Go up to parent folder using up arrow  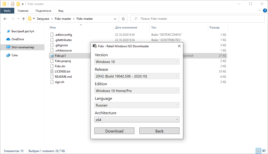pyautogui.click(x=24, y=18)
